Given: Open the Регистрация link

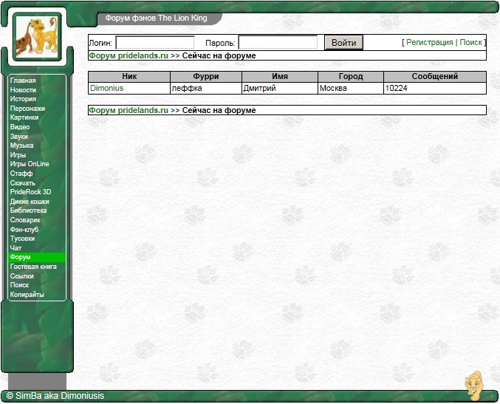Looking at the screenshot, I should (429, 43).
